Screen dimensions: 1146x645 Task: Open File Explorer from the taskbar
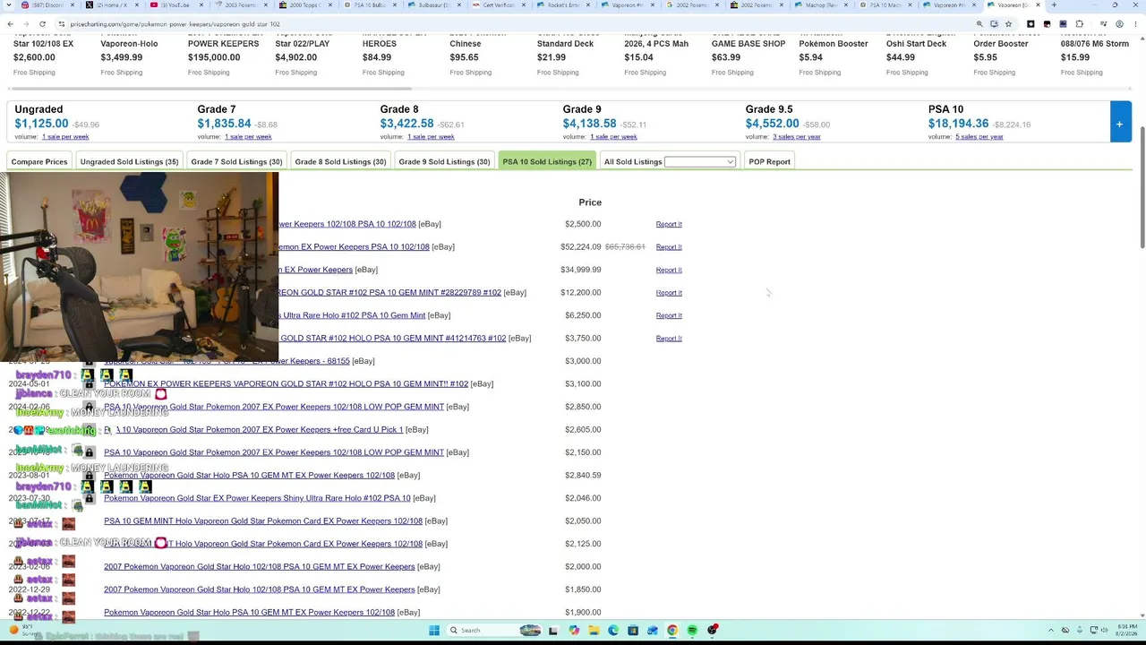[x=594, y=631]
